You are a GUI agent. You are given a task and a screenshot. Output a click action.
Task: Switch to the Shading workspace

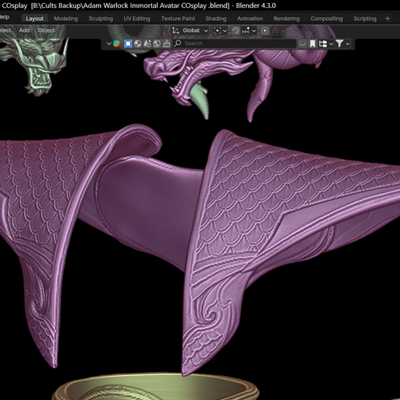tap(216, 19)
